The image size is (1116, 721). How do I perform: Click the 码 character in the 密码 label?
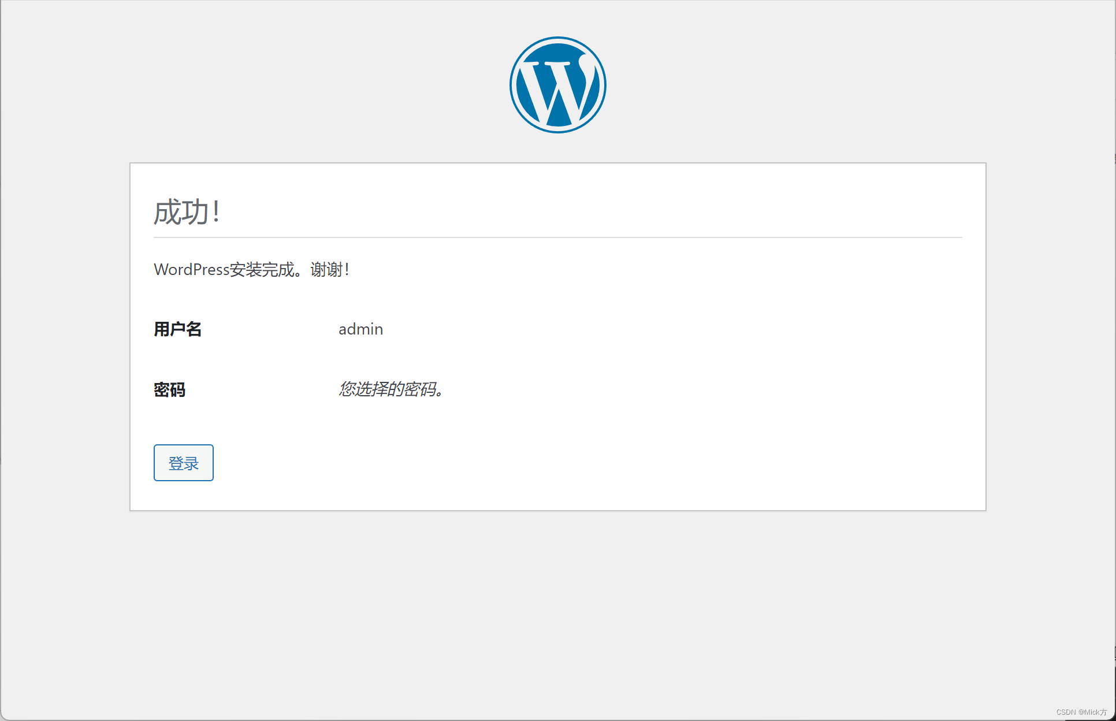[x=178, y=390]
